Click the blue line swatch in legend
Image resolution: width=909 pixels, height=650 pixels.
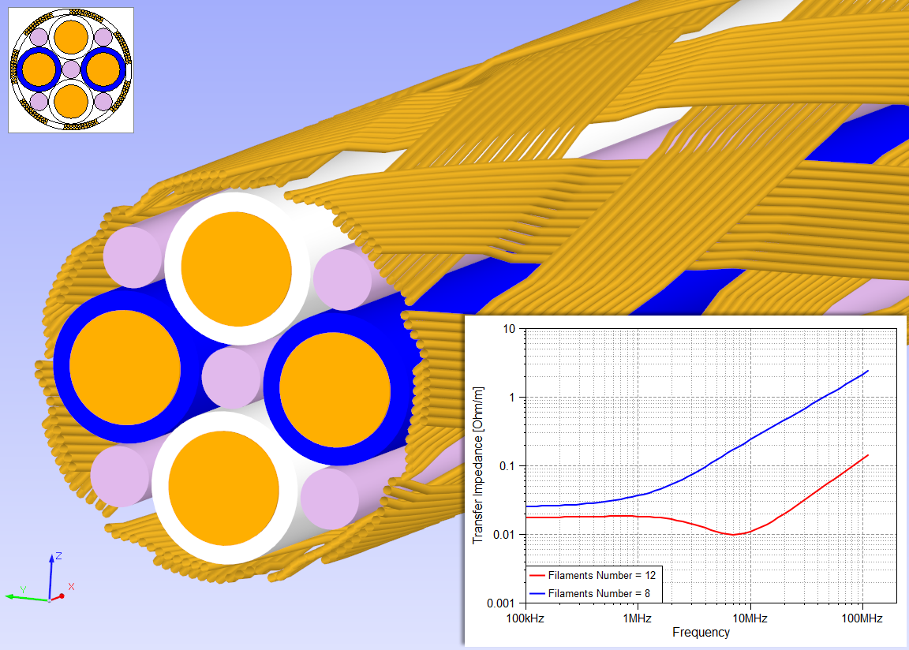pyautogui.click(x=537, y=593)
